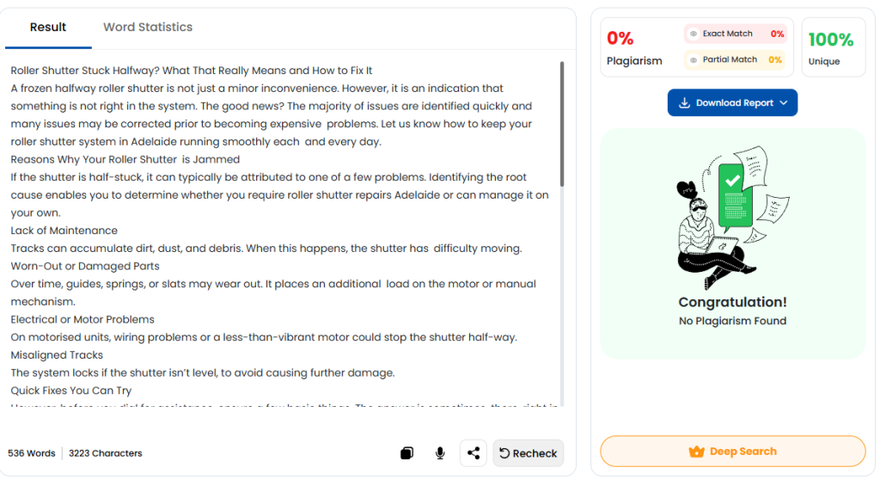Click the result text scrollbar
Screen dimensions: 880x486
coord(562,125)
